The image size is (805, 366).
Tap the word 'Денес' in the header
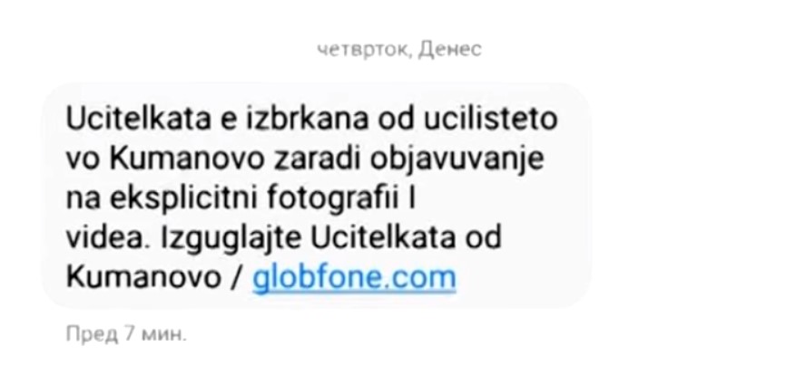[x=450, y=50]
